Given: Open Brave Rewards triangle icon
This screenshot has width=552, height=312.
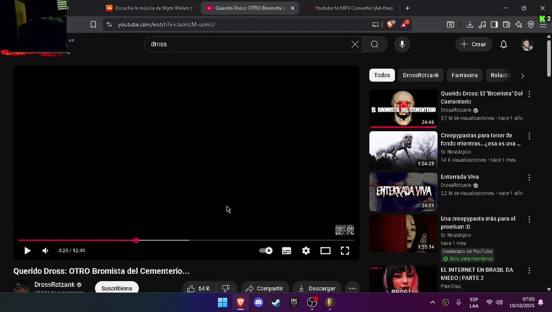Looking at the screenshot, I should 404,24.
